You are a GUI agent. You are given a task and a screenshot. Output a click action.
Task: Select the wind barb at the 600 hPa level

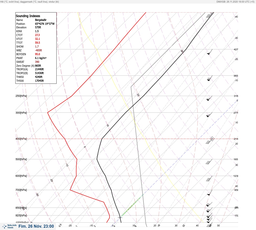(x=209, y=179)
